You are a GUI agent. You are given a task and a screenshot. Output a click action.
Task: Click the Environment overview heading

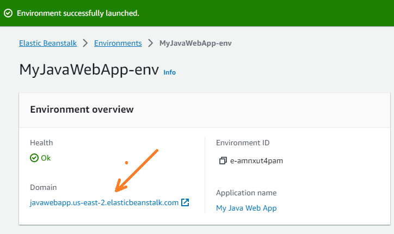82,109
